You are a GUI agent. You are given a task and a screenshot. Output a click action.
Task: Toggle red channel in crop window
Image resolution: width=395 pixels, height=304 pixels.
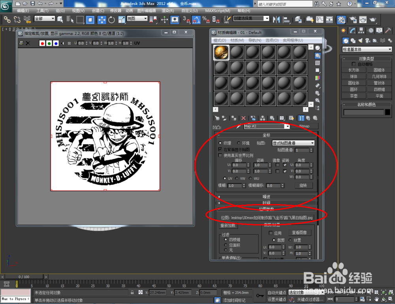[x=42, y=43]
